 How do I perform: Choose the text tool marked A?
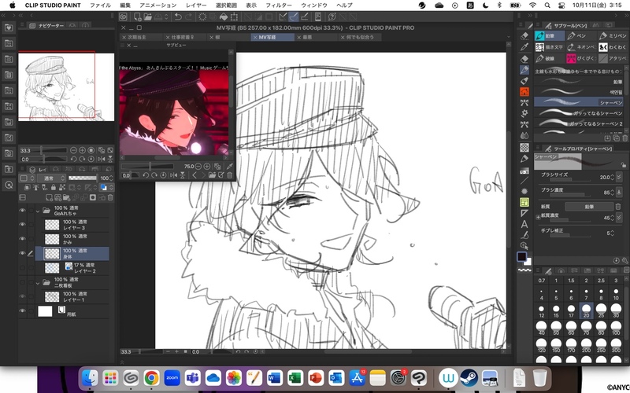click(524, 224)
